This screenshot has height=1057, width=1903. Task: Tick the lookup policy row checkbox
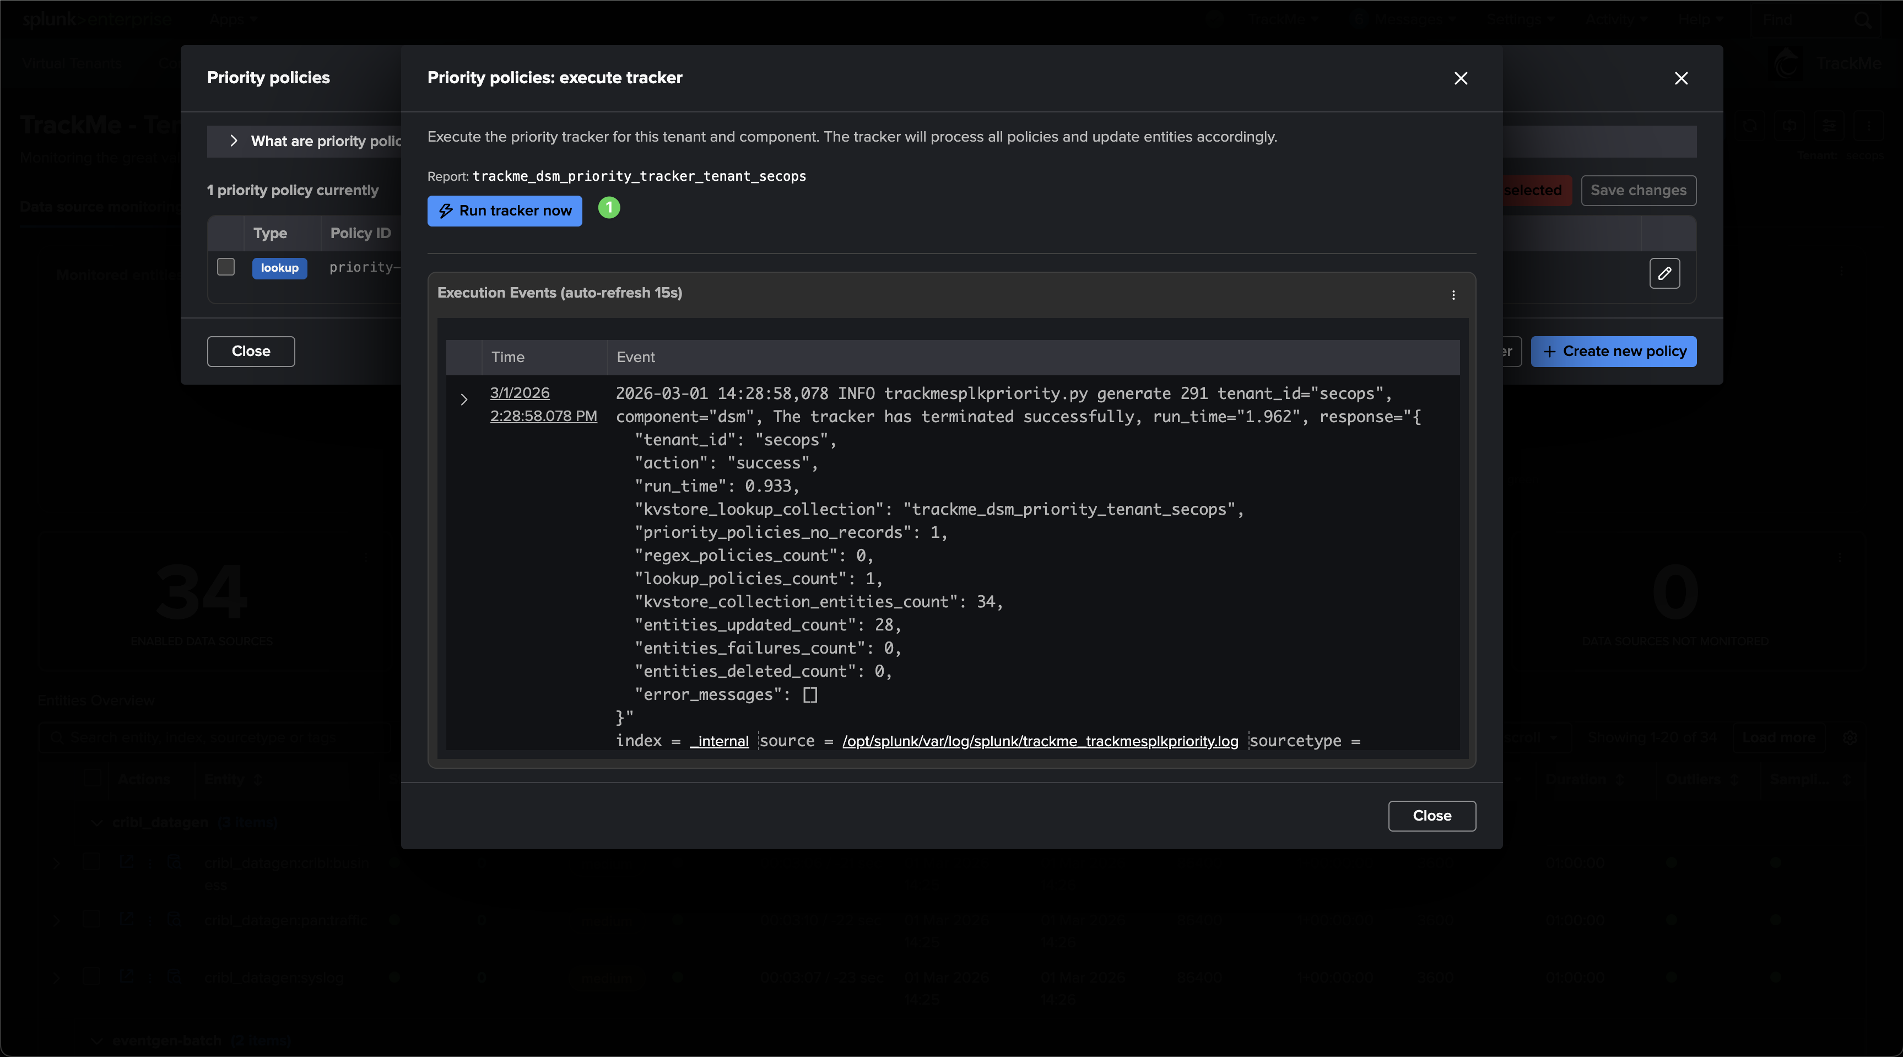pos(226,267)
